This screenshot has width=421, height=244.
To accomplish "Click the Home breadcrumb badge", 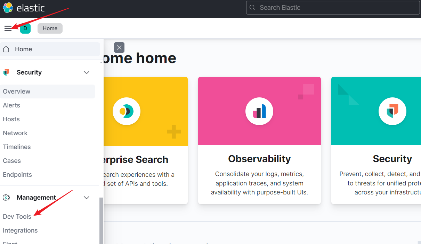I will click(x=50, y=28).
